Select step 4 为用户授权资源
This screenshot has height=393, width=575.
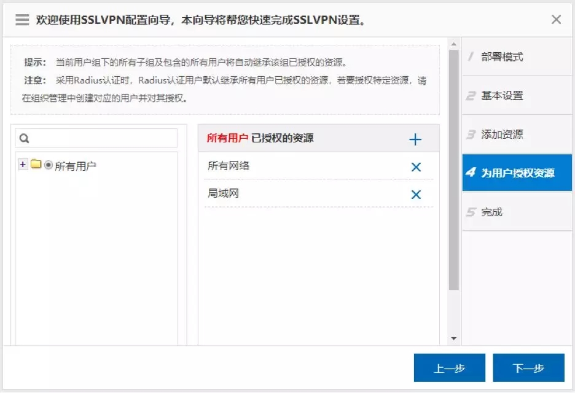click(517, 173)
